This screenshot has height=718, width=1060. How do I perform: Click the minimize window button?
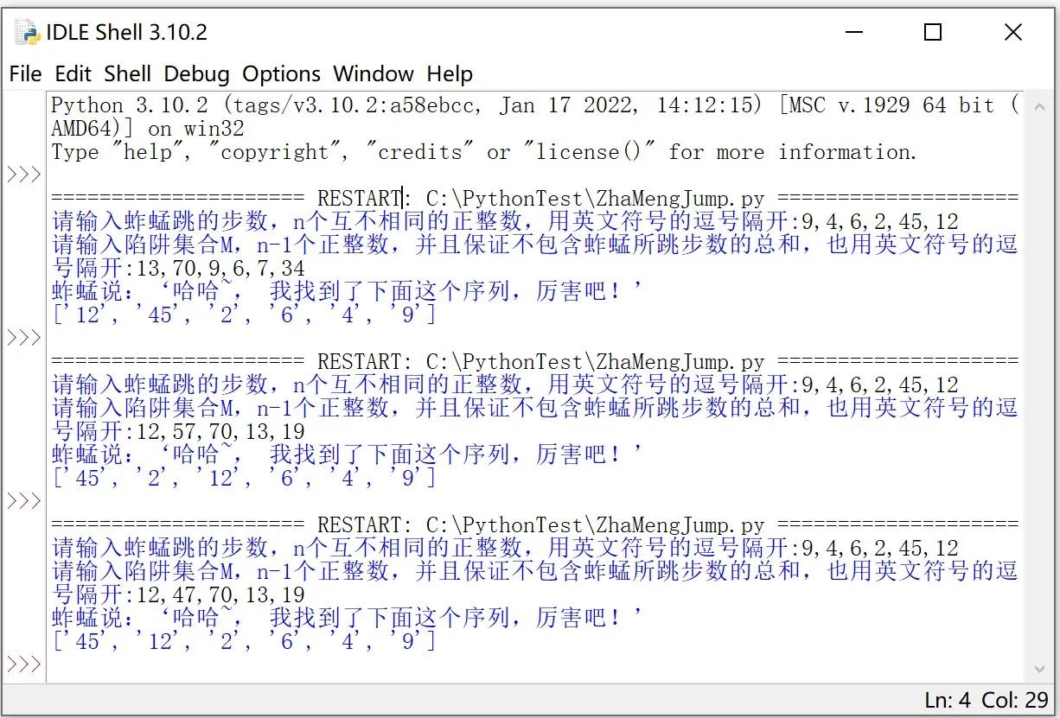(854, 32)
